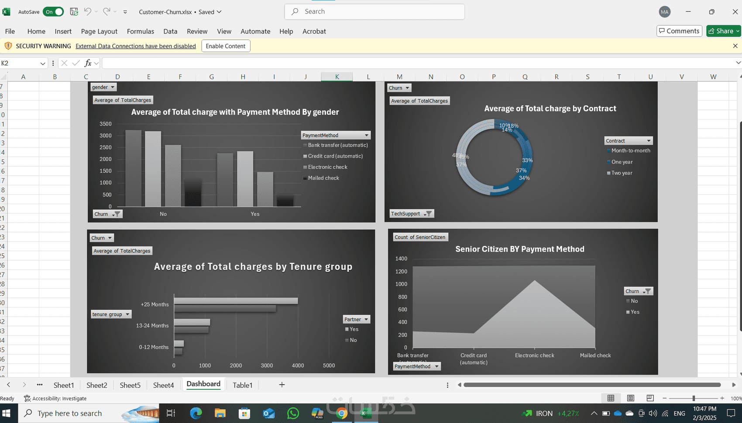Open the MA account profile icon

(665, 12)
